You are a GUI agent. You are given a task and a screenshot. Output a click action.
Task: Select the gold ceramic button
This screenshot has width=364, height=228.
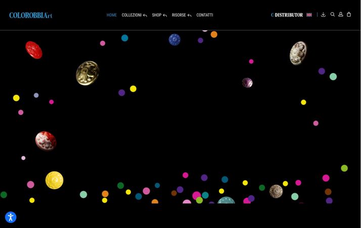point(88,74)
